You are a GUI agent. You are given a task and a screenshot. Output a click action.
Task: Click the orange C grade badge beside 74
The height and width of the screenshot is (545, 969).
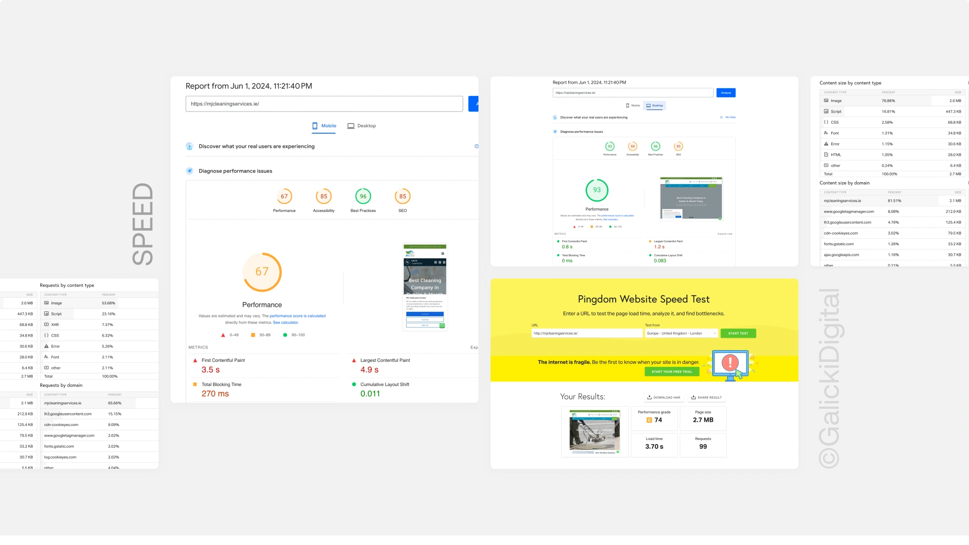pyautogui.click(x=649, y=420)
